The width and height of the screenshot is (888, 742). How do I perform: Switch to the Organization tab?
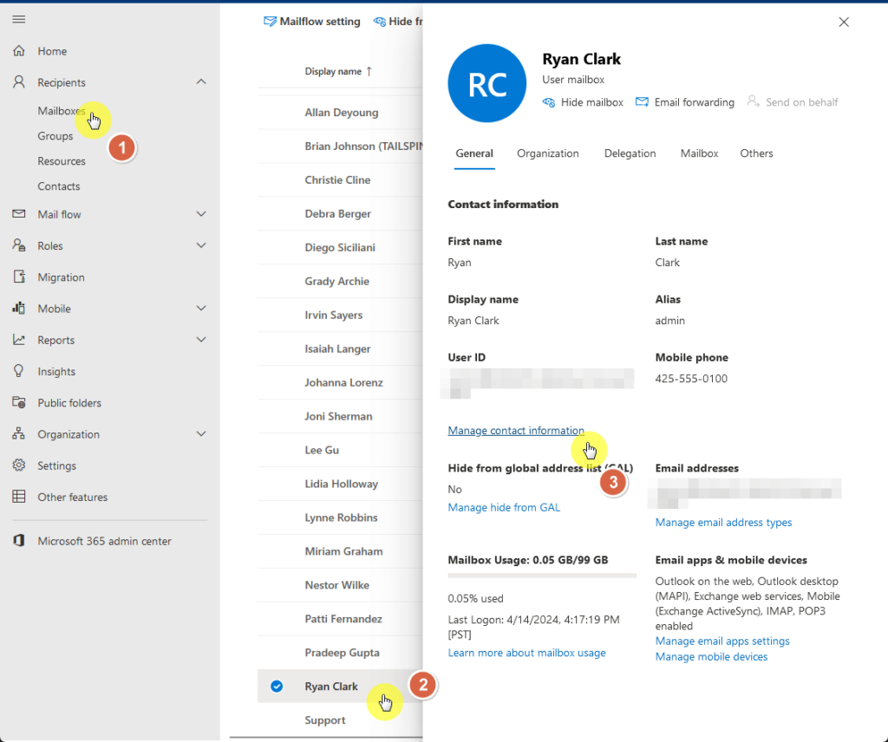[548, 153]
